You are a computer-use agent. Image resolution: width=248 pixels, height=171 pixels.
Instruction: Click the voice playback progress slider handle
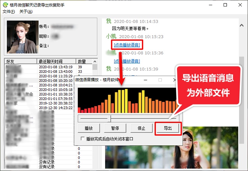[x=109, y=119]
